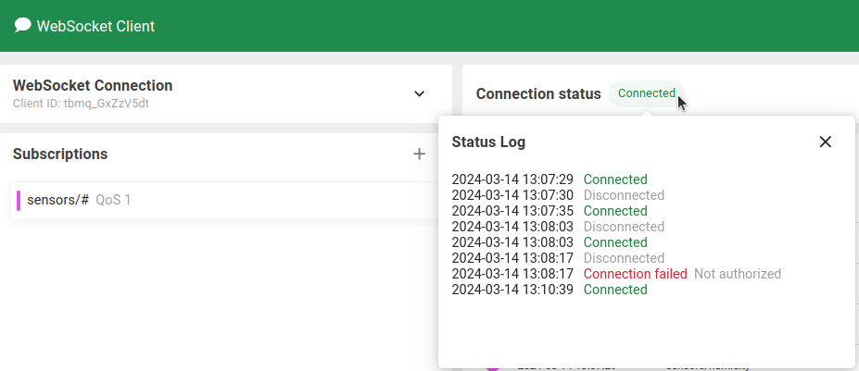
Task: Click the Subscriptions panel heading
Action: coord(60,154)
